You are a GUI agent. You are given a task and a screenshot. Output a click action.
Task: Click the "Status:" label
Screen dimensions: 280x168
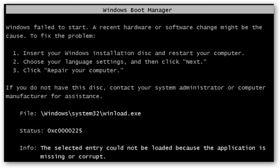pyautogui.click(x=32, y=131)
